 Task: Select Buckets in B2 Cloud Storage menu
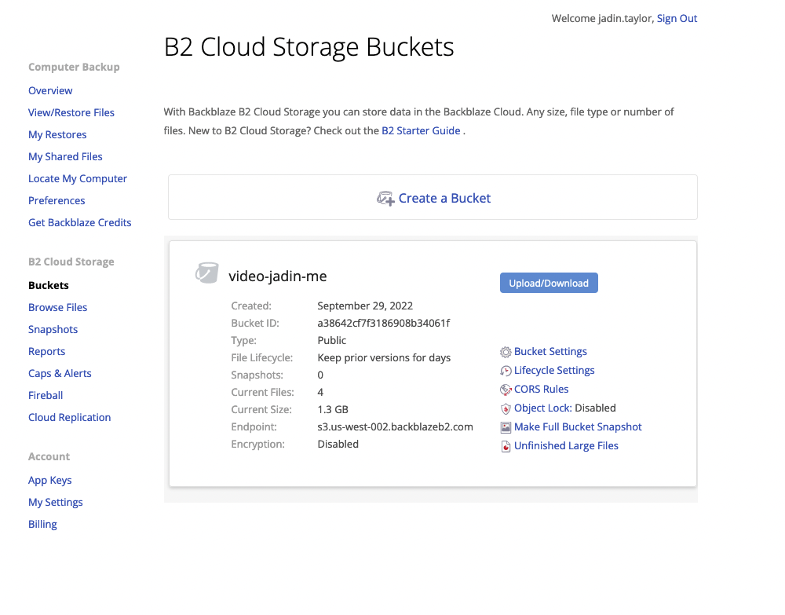[48, 285]
